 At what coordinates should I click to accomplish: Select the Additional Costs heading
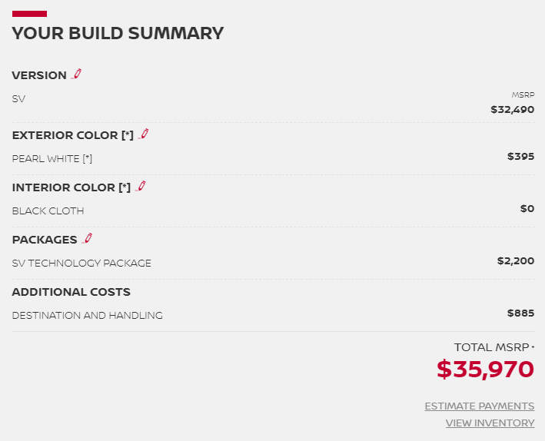pos(71,292)
